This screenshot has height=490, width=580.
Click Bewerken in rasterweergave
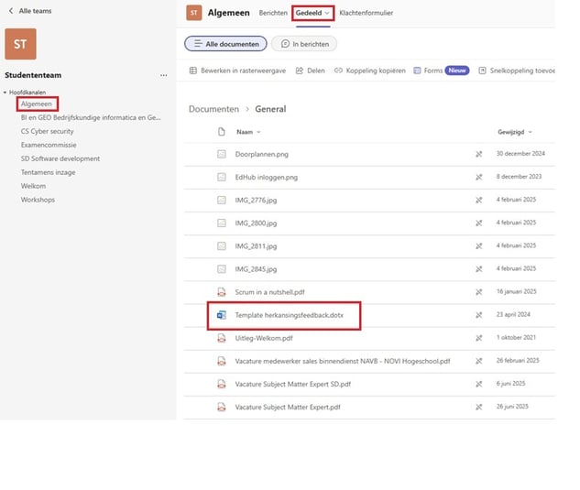237,71
